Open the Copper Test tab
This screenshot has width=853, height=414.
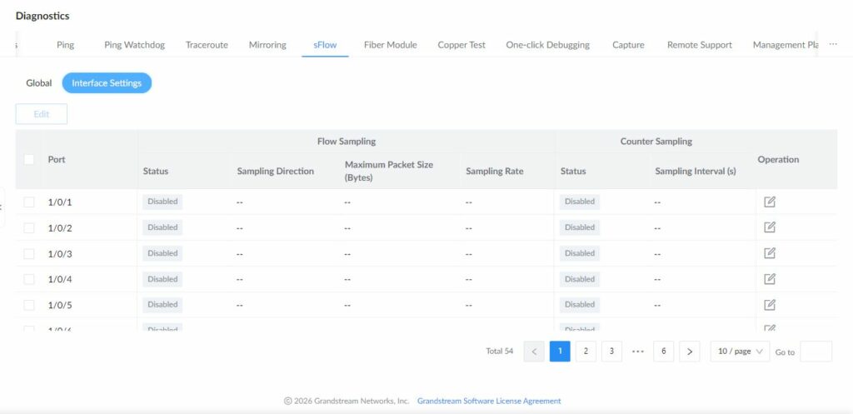pyautogui.click(x=461, y=45)
